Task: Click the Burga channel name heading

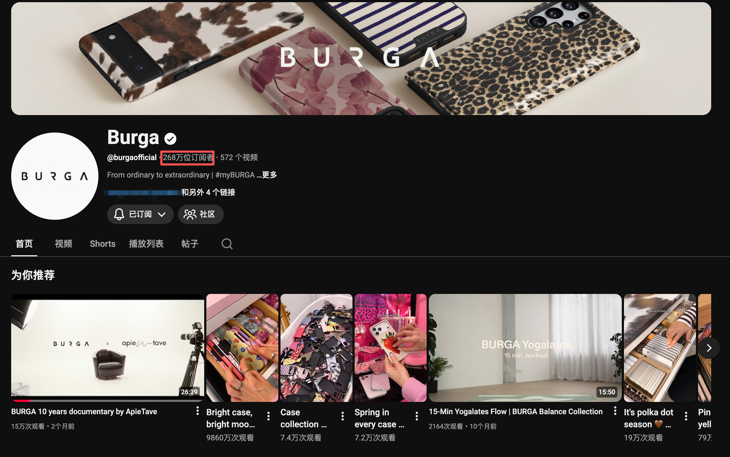Action: point(133,137)
